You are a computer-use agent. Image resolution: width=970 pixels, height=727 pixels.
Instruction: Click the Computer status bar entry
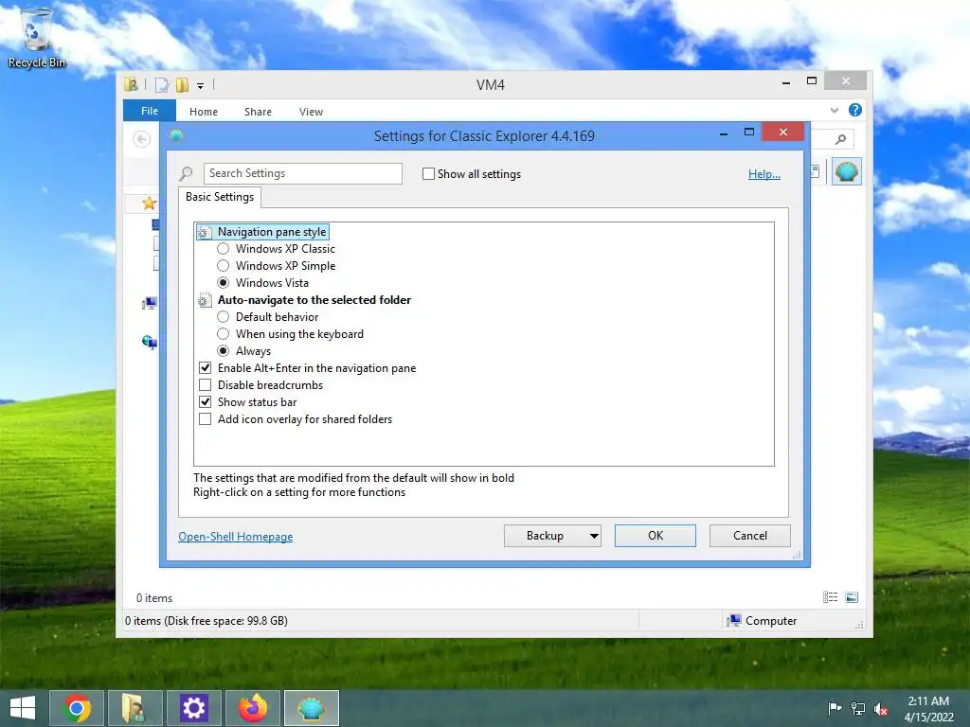tap(763, 621)
